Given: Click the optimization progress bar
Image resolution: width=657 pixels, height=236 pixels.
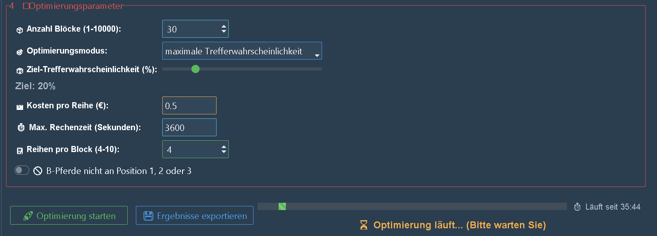Looking at the screenshot, I should tap(412, 206).
